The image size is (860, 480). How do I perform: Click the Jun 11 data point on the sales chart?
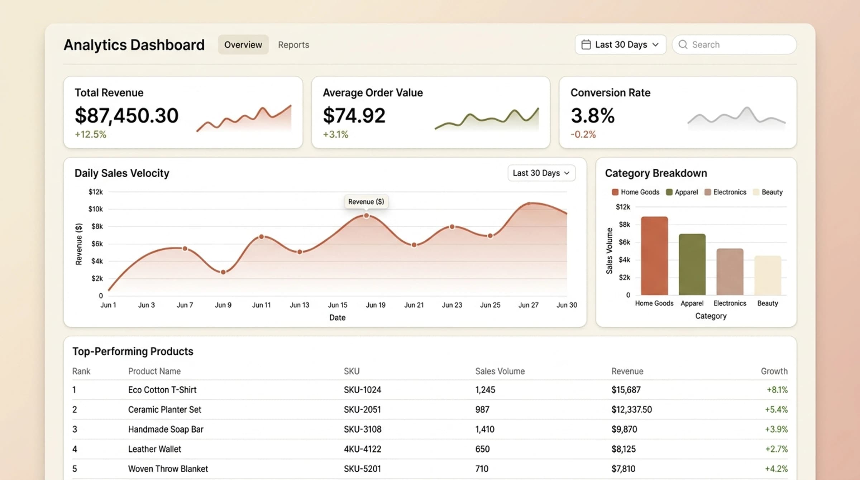261,237
